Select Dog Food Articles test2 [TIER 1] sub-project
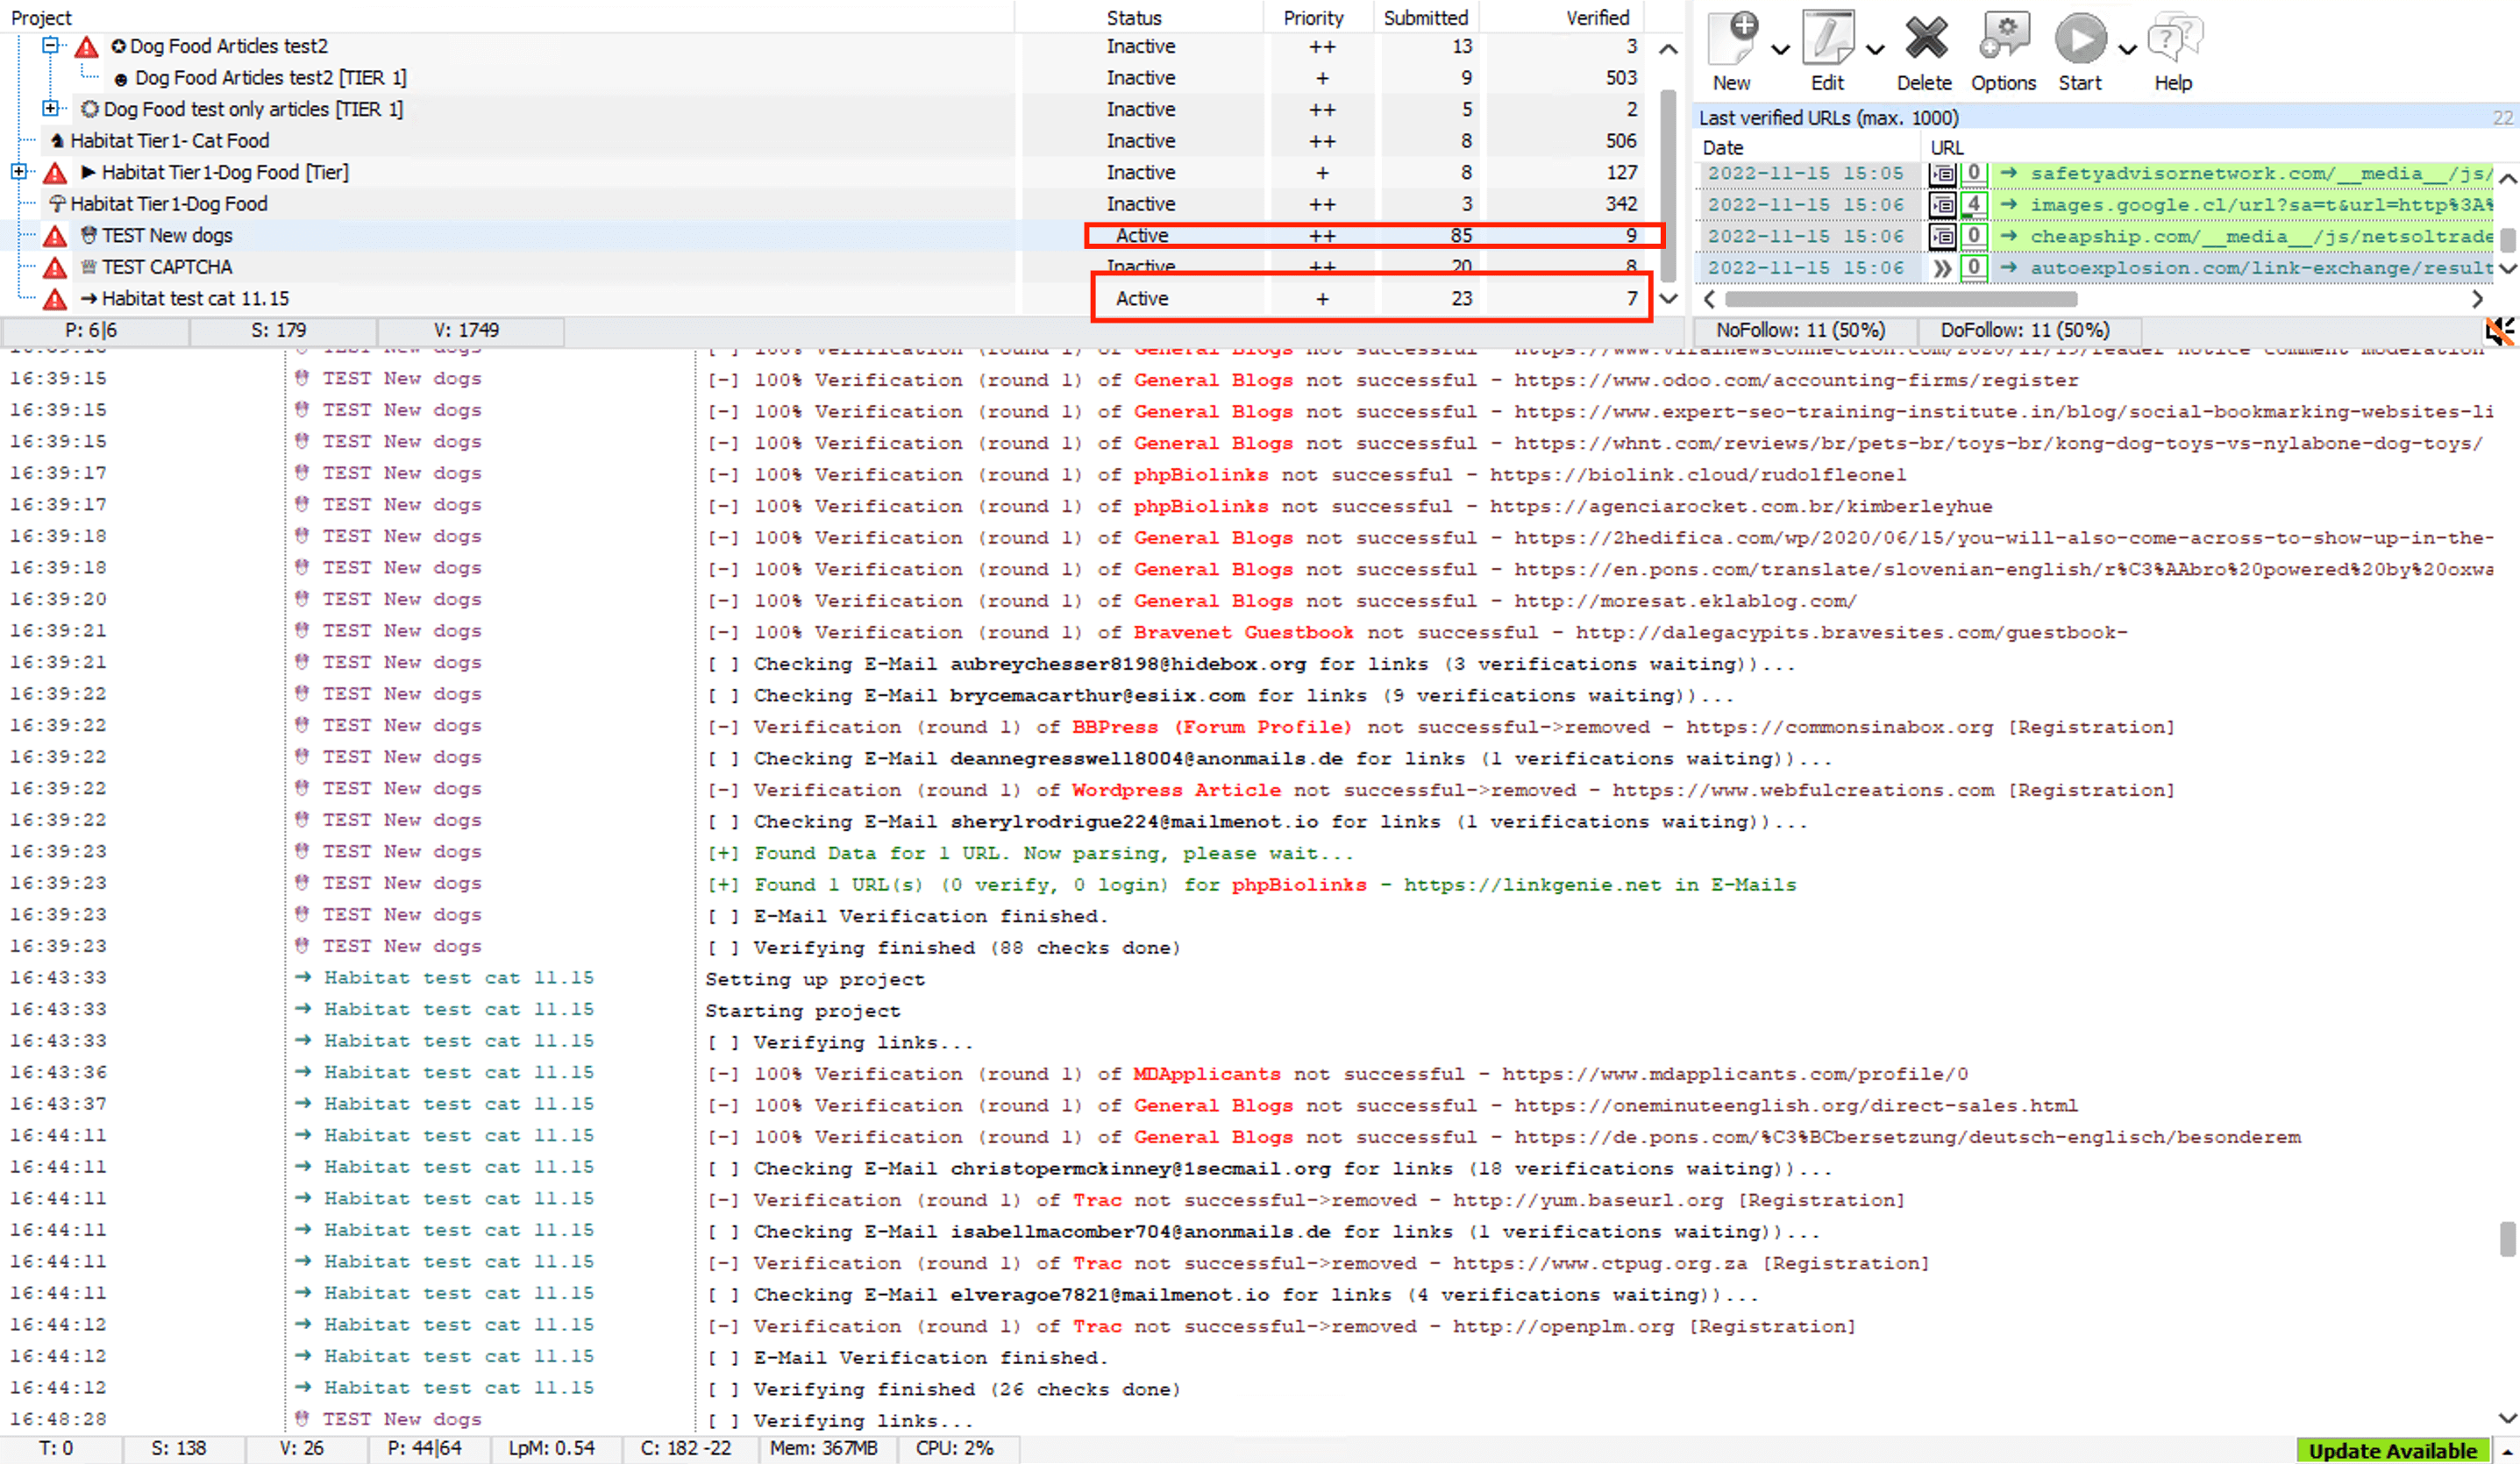2520x1464 pixels. 270,78
